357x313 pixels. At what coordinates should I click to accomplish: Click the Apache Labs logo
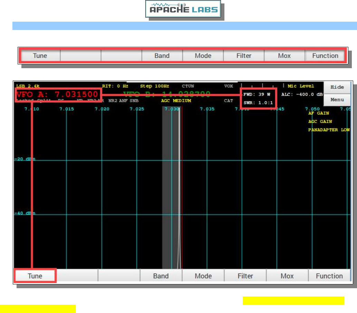[183, 9]
